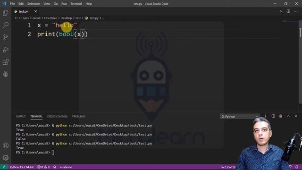The width and height of the screenshot is (302, 170).
Task: Open the Extensions view
Action: 6,62
